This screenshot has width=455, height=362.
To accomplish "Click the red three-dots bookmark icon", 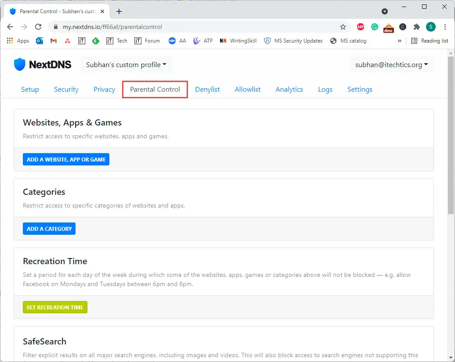I will coord(68,41).
